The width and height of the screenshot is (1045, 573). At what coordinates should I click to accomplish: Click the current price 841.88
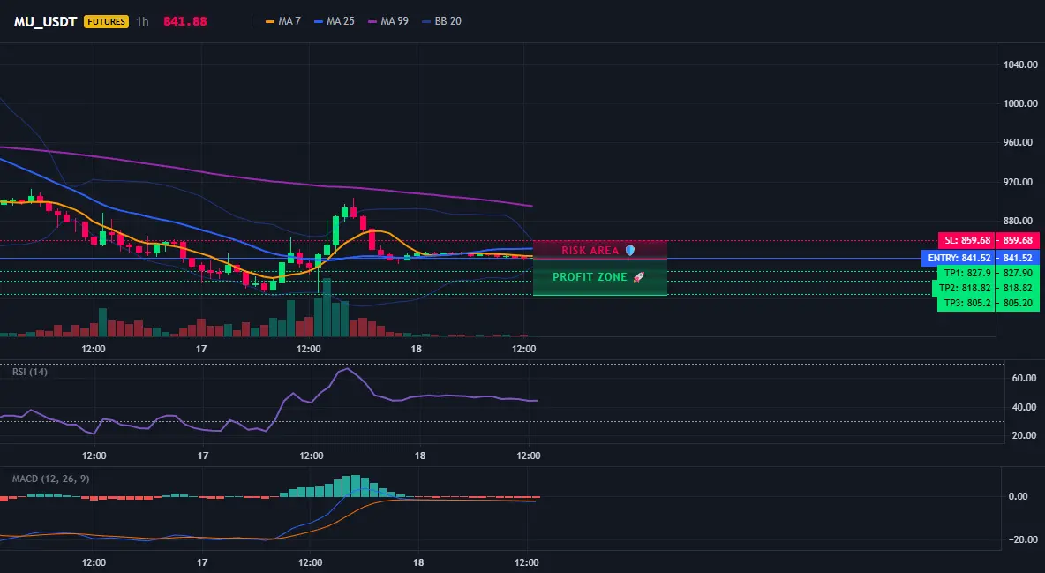coord(185,21)
